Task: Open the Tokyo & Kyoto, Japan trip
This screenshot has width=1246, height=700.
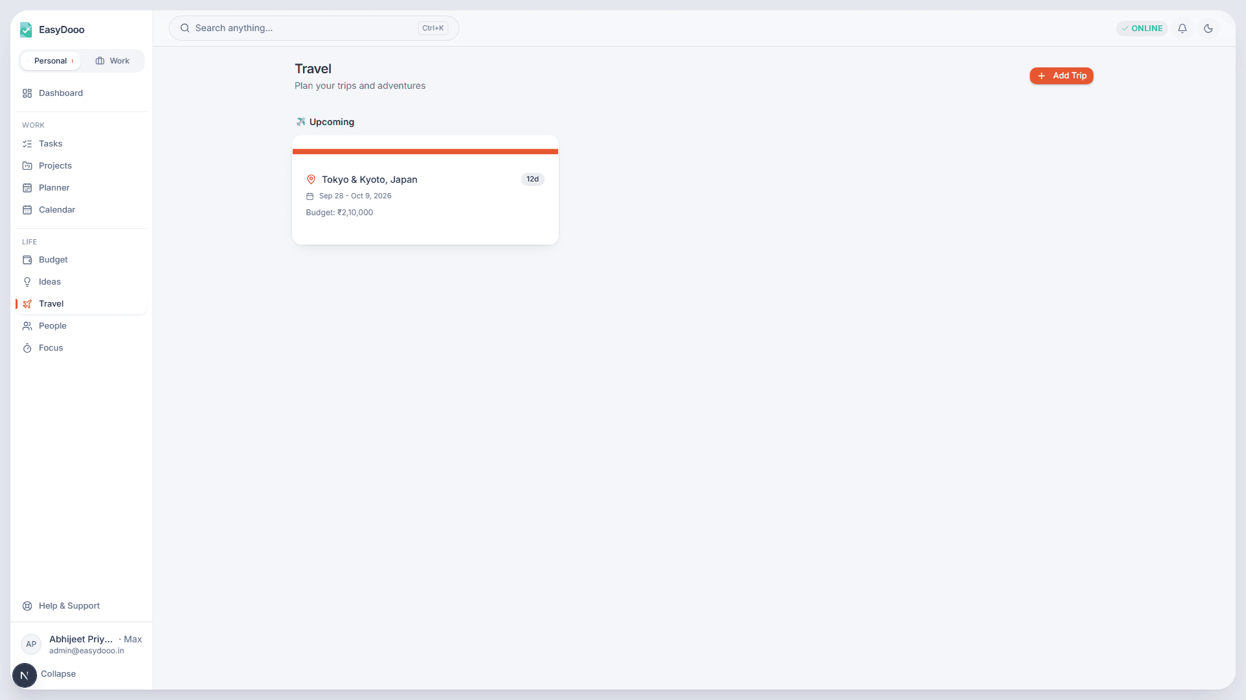Action: [425, 190]
